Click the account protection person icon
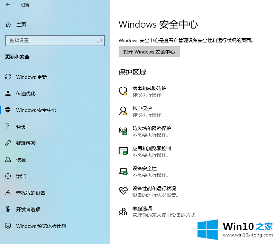This screenshot has width=277, height=244. (x=123, y=111)
